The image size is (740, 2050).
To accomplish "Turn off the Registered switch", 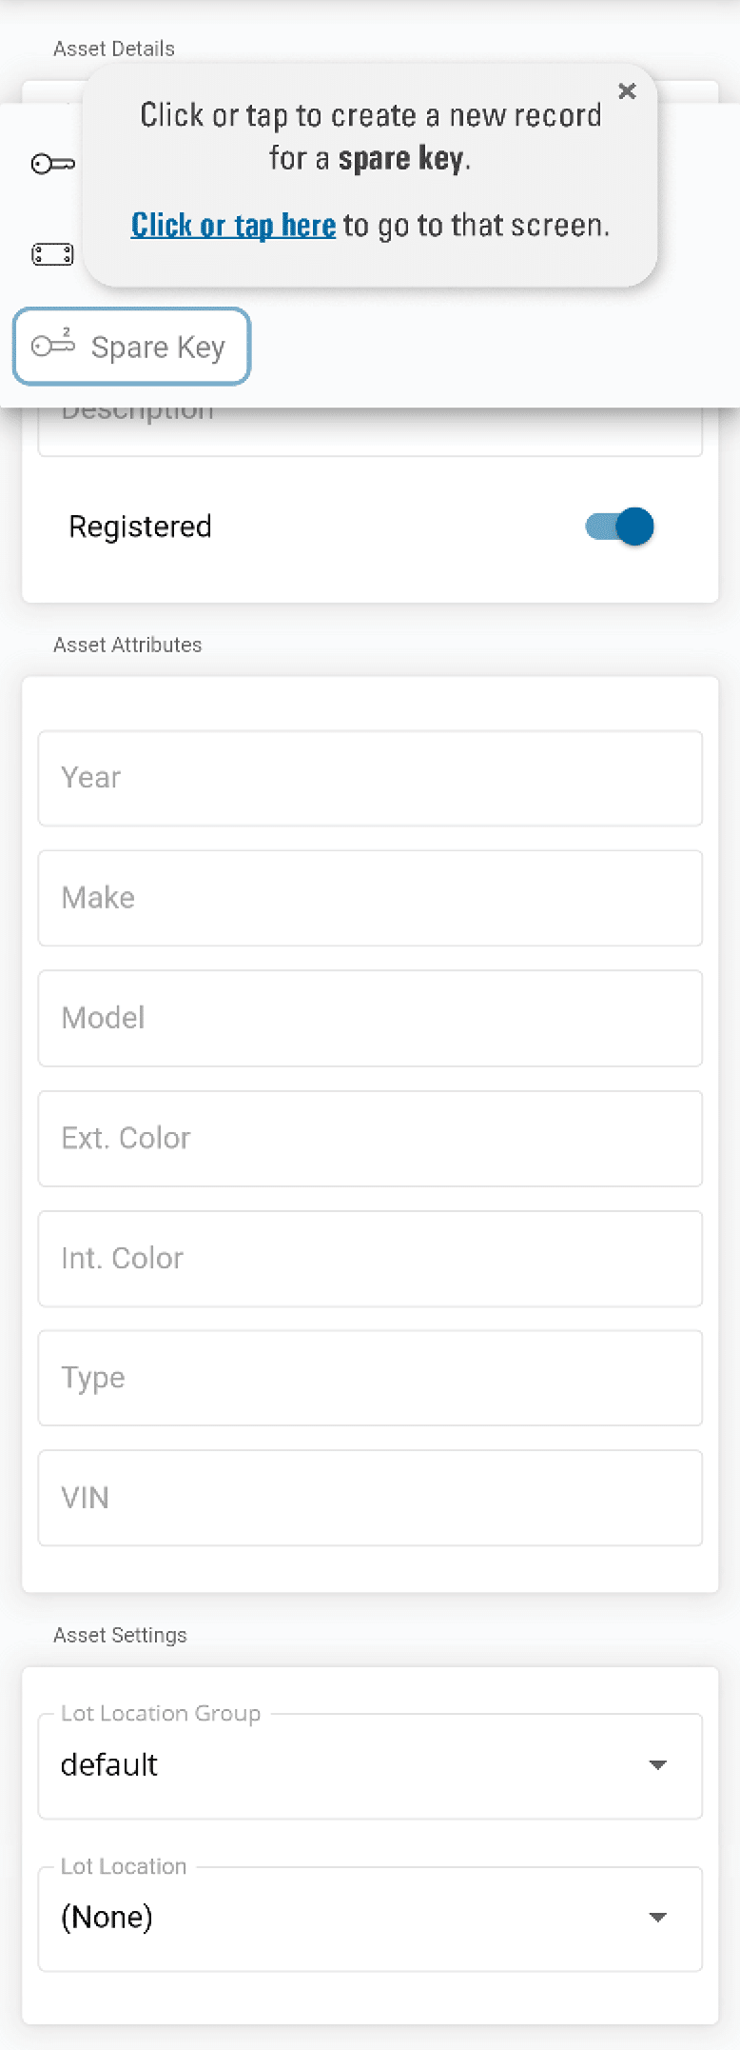I will tap(620, 527).
